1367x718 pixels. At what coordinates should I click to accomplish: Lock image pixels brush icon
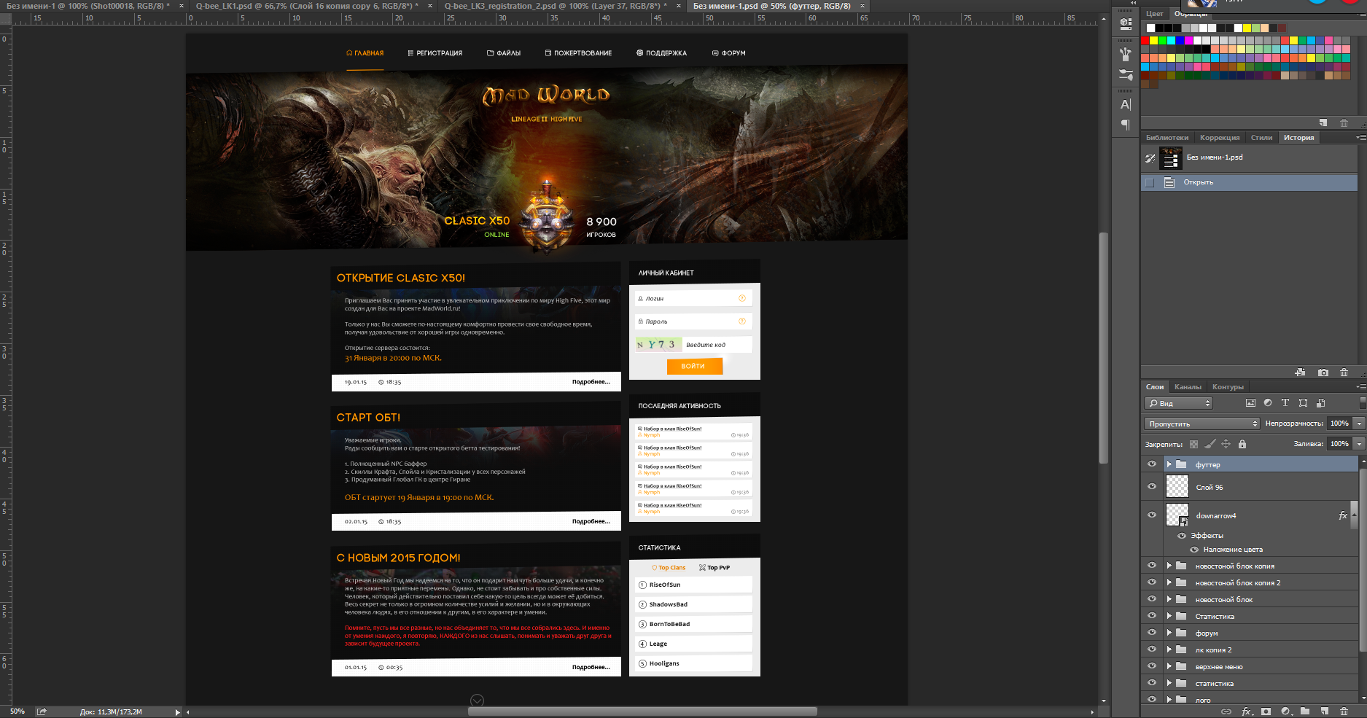(1210, 444)
